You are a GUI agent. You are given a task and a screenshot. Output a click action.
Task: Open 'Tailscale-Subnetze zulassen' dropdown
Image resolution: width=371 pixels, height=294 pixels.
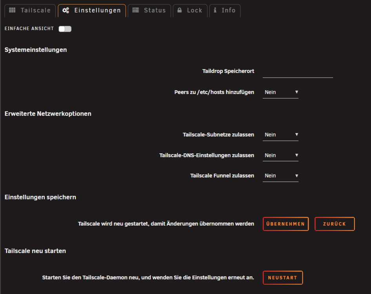280,134
